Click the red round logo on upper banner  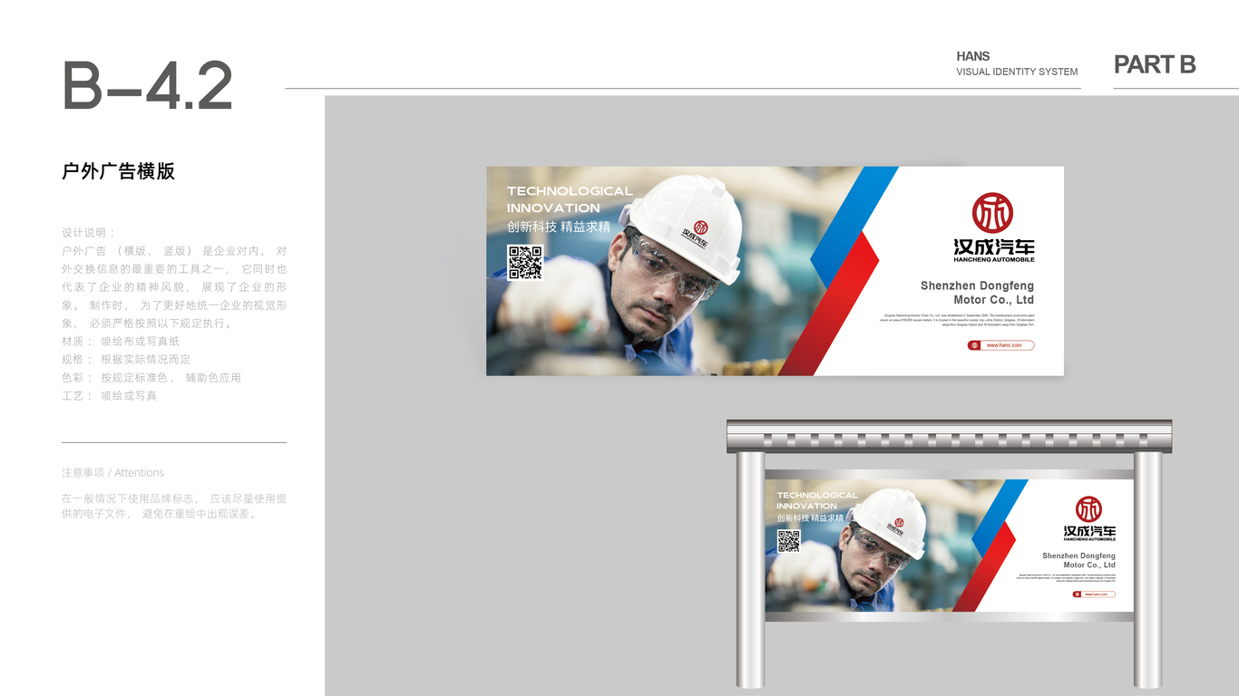click(x=992, y=212)
